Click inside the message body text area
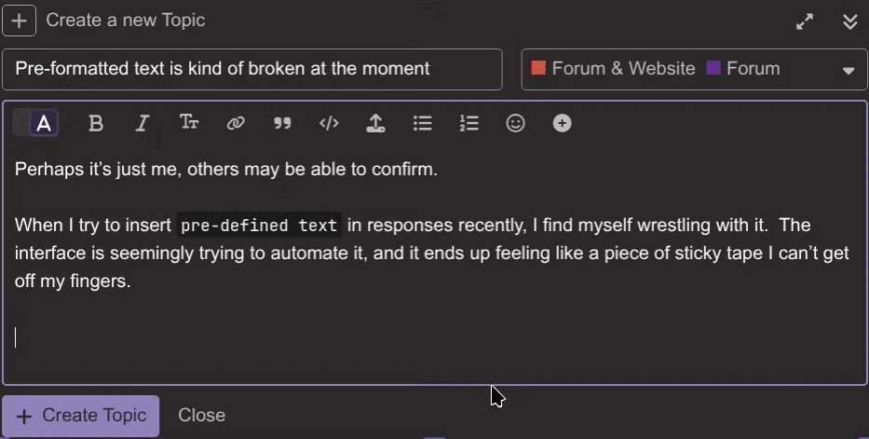Screen dimensions: 869x439 (x=434, y=261)
